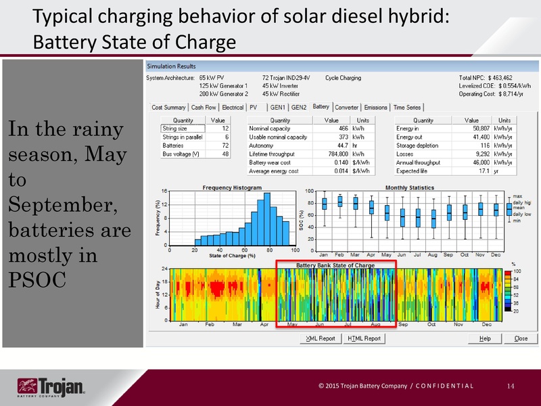Click the red 100% legend swatch
Image resolution: width=541 pixels, height=406 pixels.
click(x=508, y=273)
